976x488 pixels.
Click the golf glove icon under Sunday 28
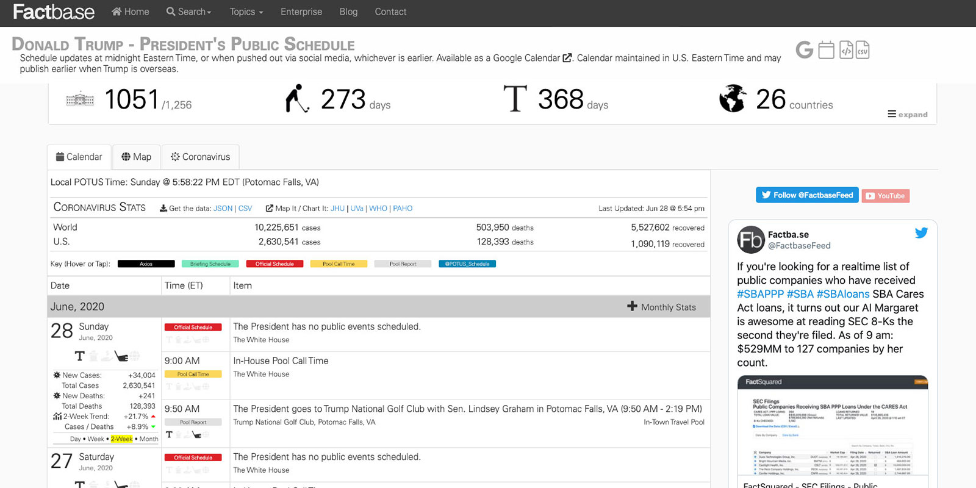(x=121, y=356)
